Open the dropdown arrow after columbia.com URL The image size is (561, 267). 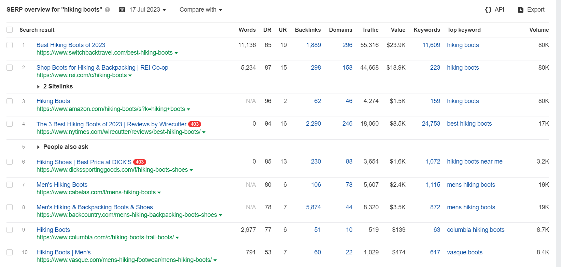pyautogui.click(x=177, y=238)
